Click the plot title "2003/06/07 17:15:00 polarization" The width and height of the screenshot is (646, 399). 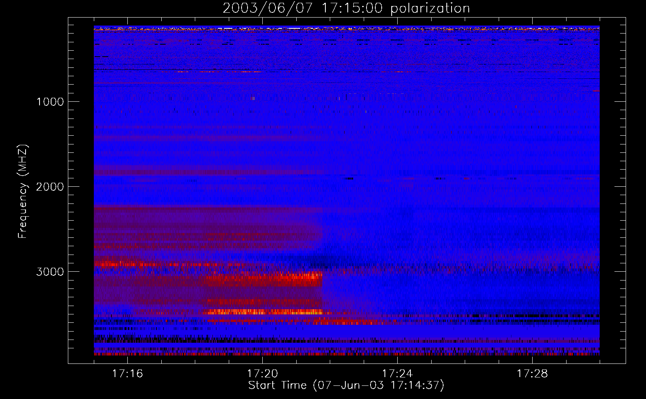[346, 8]
